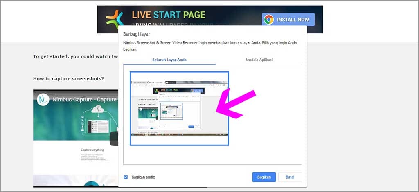
Task: Cancel sharing with the Batal button
Action: pos(290,177)
